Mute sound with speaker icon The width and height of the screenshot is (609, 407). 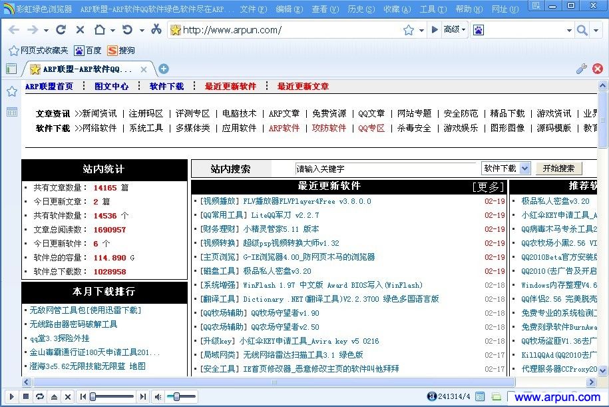click(158, 396)
